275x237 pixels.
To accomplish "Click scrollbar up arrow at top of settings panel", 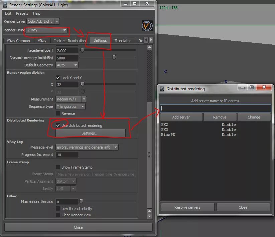I will [149, 47].
